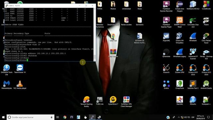Screen dimensions: 213x120
Task: Open Cisco Packet Tracer
Action: 206,38
